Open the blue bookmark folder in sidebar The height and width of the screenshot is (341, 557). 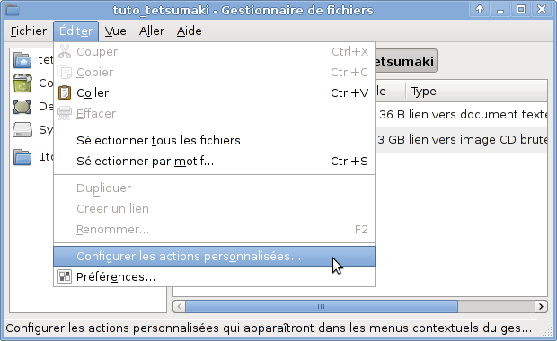click(x=22, y=157)
